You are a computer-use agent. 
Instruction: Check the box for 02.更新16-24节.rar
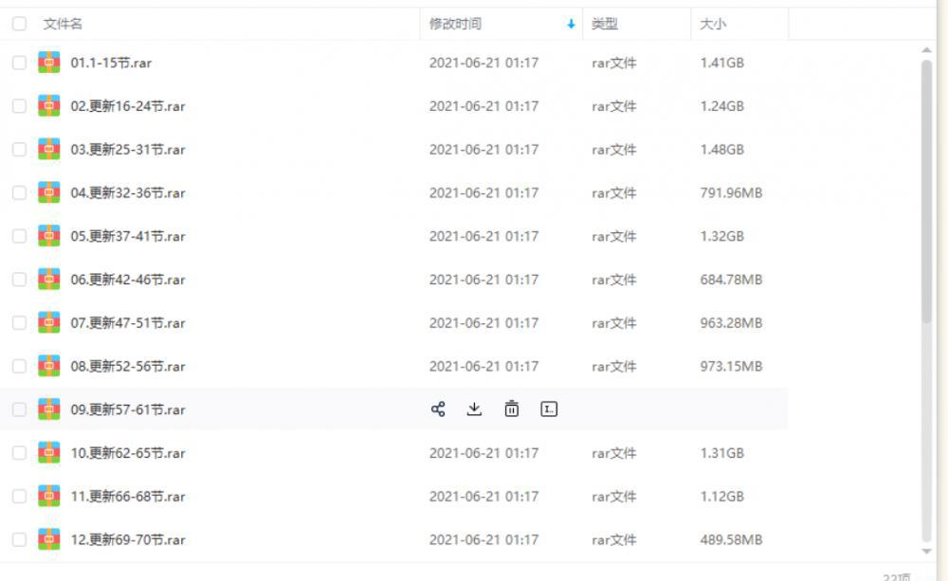point(19,106)
